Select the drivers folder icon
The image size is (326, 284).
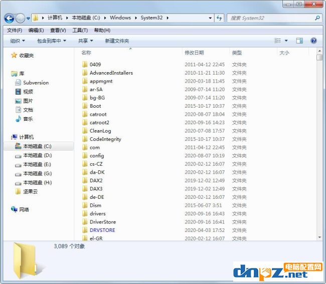click(x=85, y=213)
